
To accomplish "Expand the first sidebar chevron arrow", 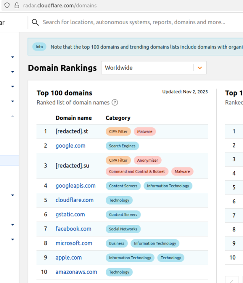I will pos(13,57).
